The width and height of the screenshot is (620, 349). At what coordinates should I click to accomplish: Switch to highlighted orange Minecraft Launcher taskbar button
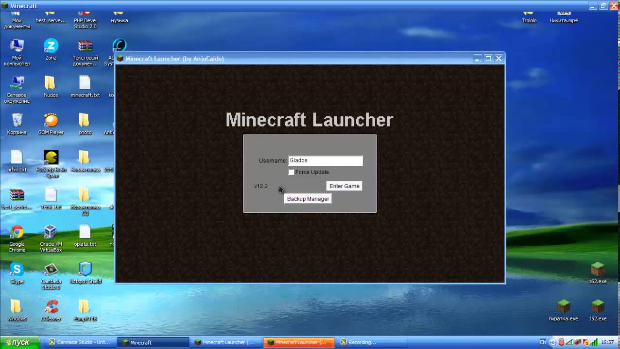point(298,342)
